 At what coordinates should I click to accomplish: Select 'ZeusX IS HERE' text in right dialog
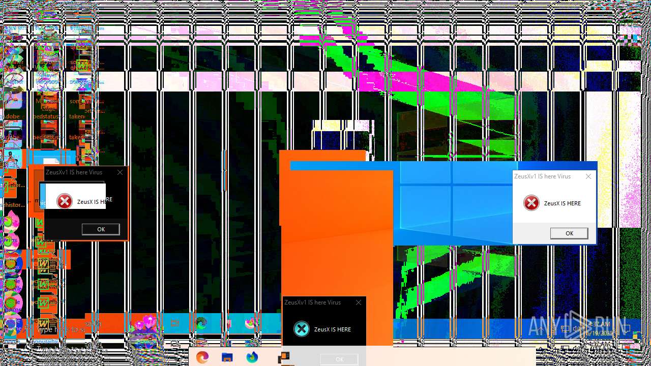click(x=563, y=203)
